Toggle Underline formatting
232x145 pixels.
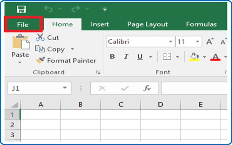pyautogui.click(x=140, y=57)
